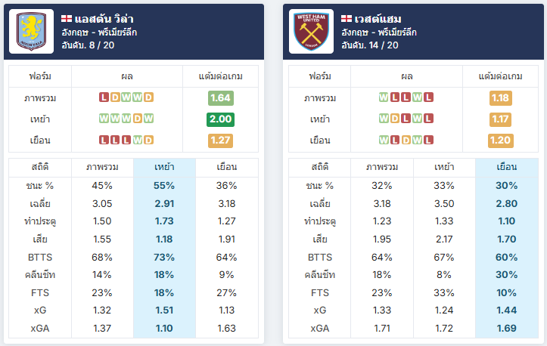
Task: Select เหย้า column header in West Ham stats
Action: click(444, 167)
